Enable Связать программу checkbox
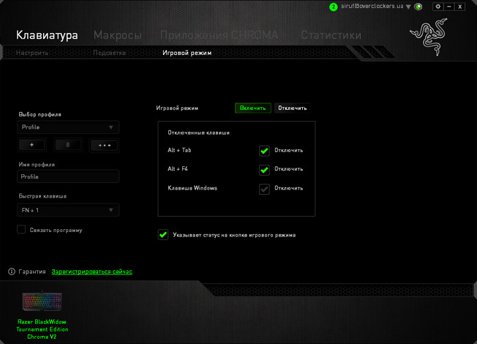The width and height of the screenshot is (477, 344). (21, 229)
